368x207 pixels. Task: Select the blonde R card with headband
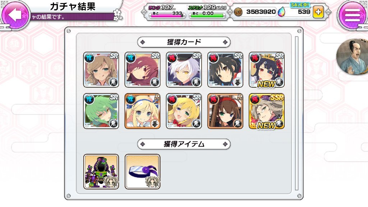coord(142,111)
